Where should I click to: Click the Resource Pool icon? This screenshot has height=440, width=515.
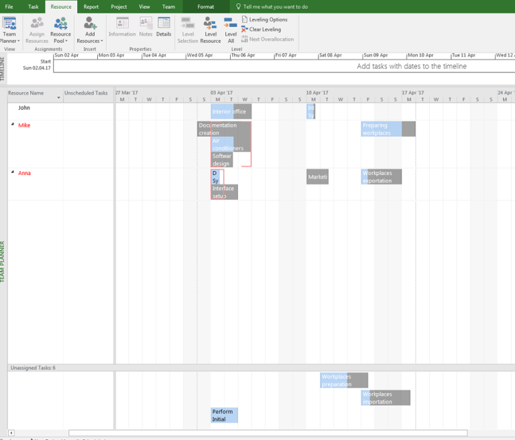click(60, 29)
